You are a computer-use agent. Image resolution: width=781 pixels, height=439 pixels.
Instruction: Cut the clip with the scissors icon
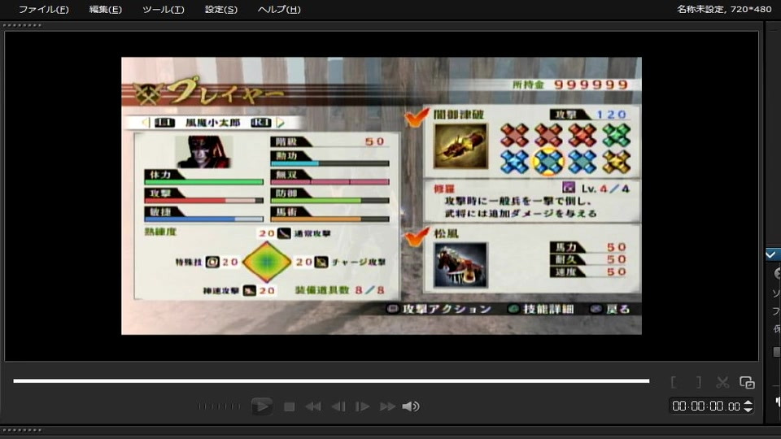[x=722, y=382]
